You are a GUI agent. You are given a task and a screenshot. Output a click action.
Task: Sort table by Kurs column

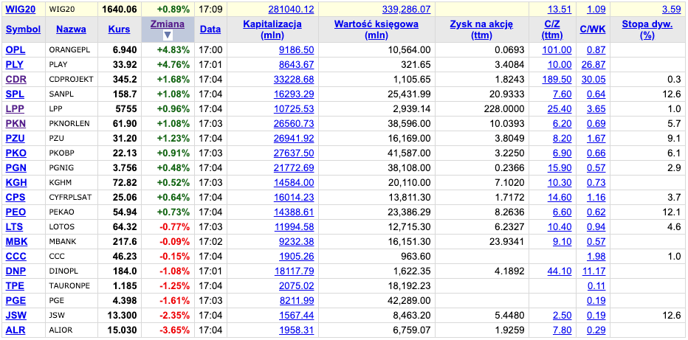[119, 30]
